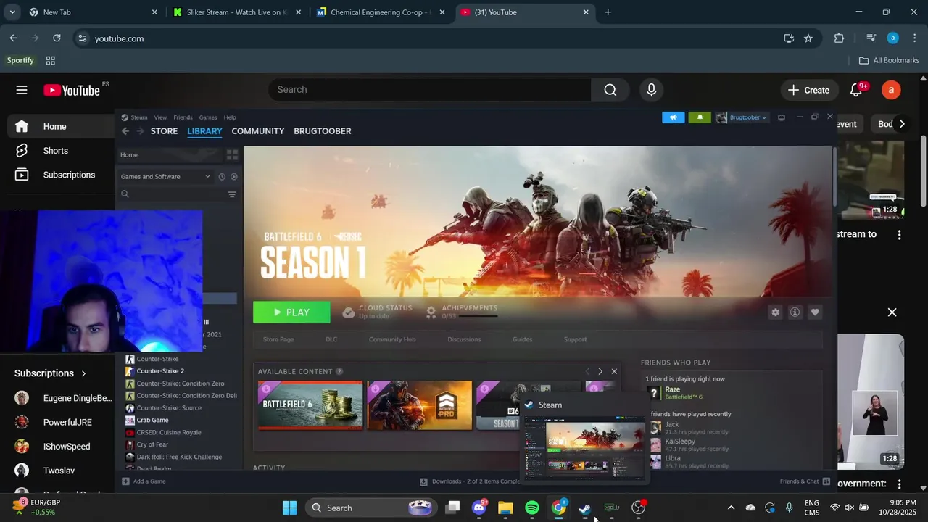Screen dimensions: 928x522
Task: Show hidden system tray icons chevron
Action: (x=731, y=507)
